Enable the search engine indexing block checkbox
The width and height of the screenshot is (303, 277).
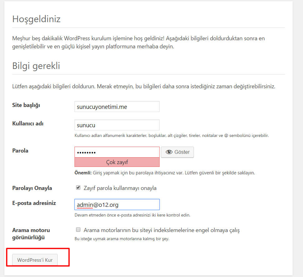(x=78, y=230)
